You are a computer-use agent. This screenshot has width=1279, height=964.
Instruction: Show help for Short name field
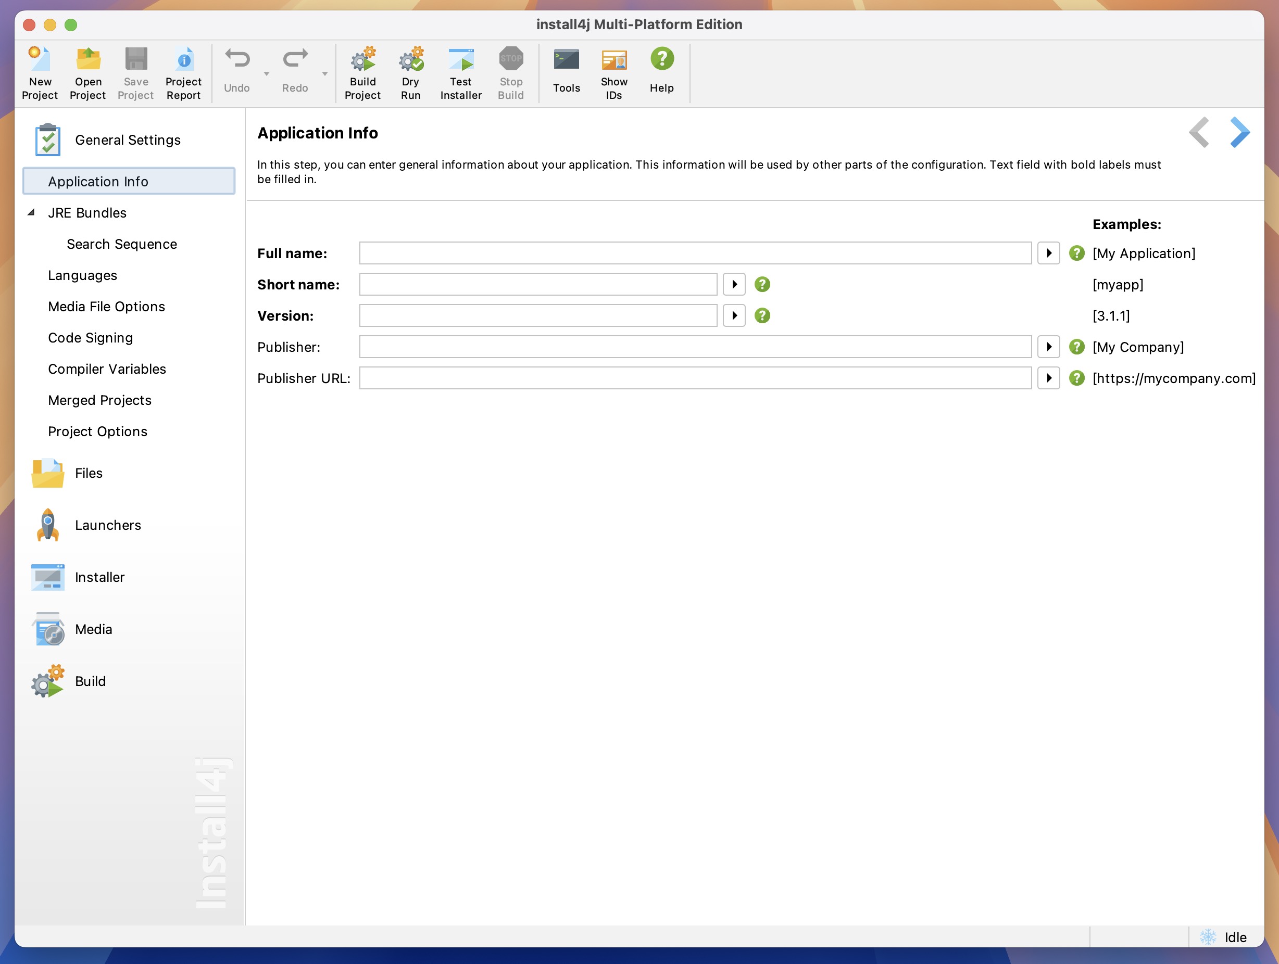[x=762, y=284]
